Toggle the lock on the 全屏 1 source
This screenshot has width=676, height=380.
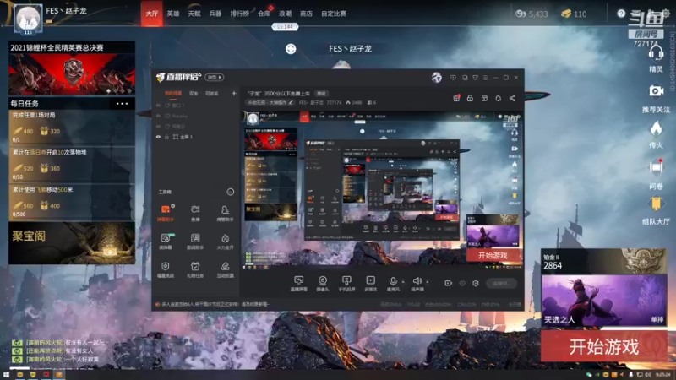(x=166, y=137)
